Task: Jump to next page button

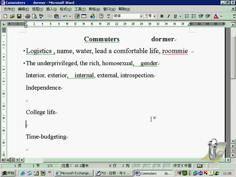Action: [x=233, y=155]
